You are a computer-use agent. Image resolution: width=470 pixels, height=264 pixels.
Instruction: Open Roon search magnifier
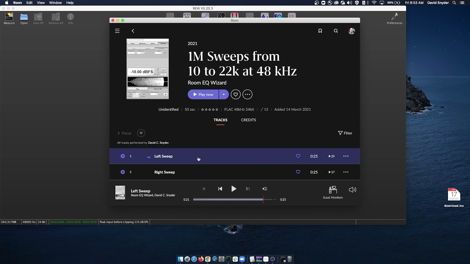point(336,31)
